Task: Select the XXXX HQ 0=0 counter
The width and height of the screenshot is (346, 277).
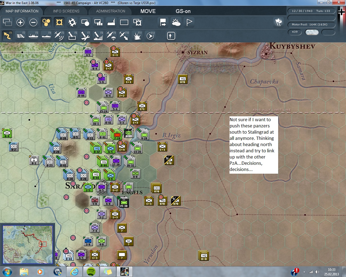Action: 204,256
